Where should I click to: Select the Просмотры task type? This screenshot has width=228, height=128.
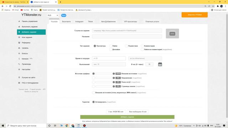[x=95, y=46]
